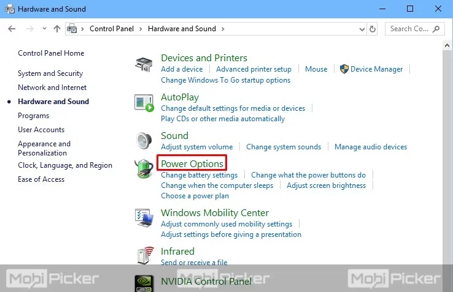Open Device Manager link

(376, 69)
